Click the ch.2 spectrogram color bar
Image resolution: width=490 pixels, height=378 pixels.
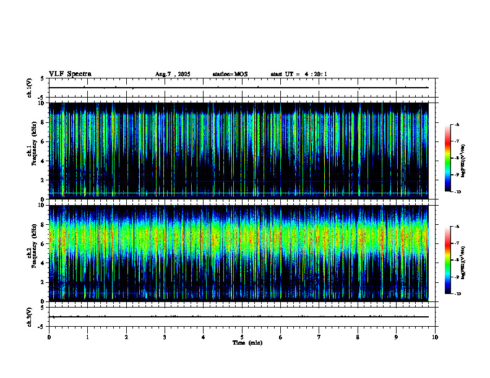[448, 260]
